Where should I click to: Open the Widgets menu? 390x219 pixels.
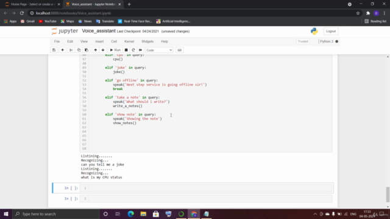[147, 41]
